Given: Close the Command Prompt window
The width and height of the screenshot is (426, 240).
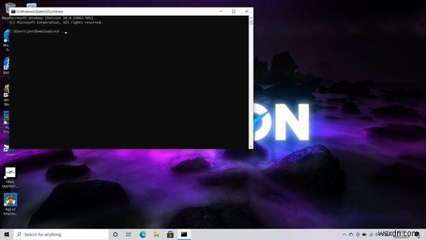Looking at the screenshot, I should coord(246,11).
